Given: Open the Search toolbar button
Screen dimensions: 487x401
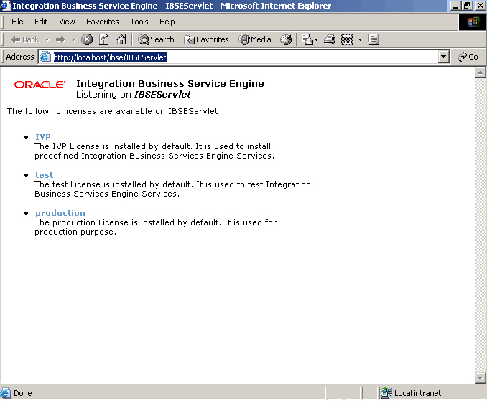Looking at the screenshot, I should tap(156, 39).
